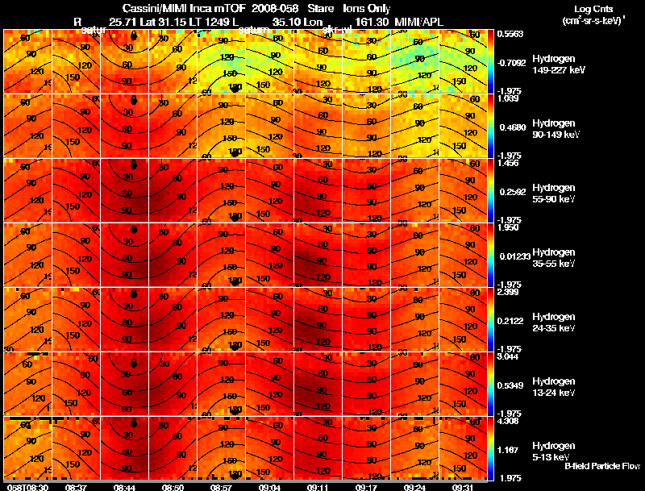Click the Hydrogen 5-13 keV color bar
Viewport: 645px width, 491px height.
[x=491, y=448]
